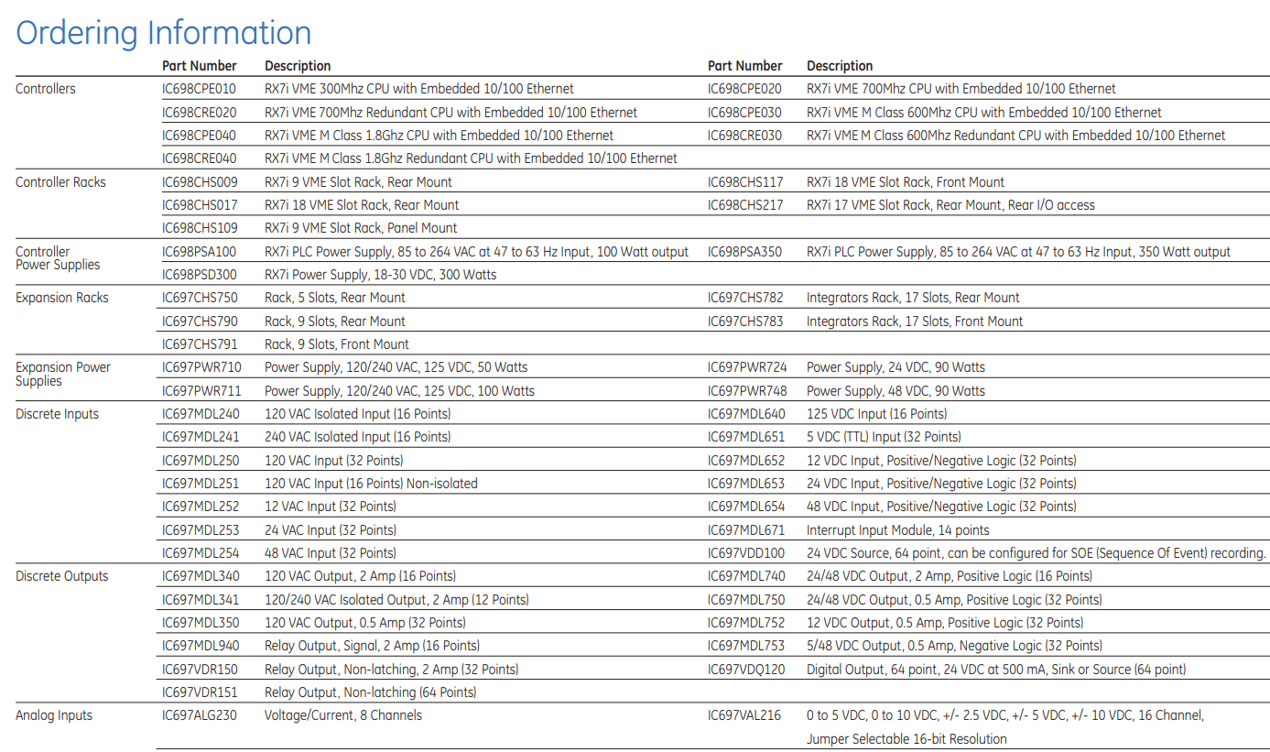Select part number IC697MDL253
1270x752 pixels.
click(201, 530)
